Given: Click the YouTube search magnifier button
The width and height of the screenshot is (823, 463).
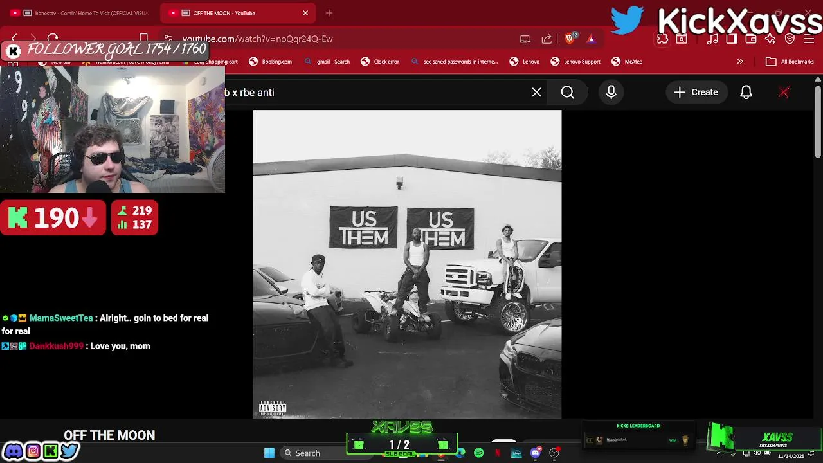Looking at the screenshot, I should 568,93.
